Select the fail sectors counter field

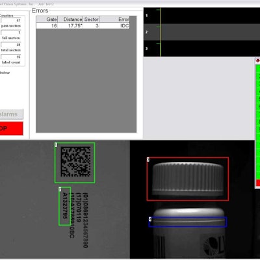(11, 32)
